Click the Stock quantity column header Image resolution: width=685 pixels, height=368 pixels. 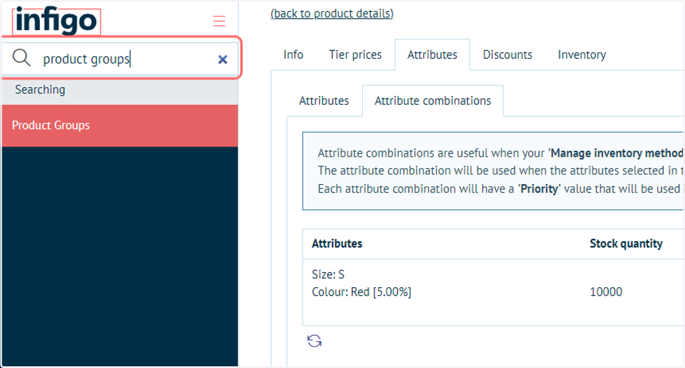click(x=626, y=244)
